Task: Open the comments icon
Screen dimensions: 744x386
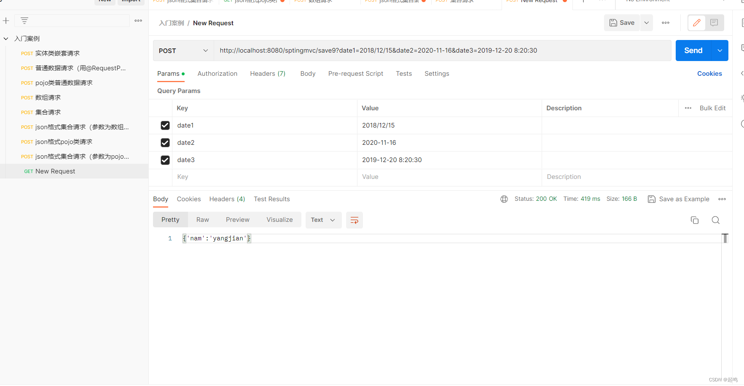Action: 714,23
